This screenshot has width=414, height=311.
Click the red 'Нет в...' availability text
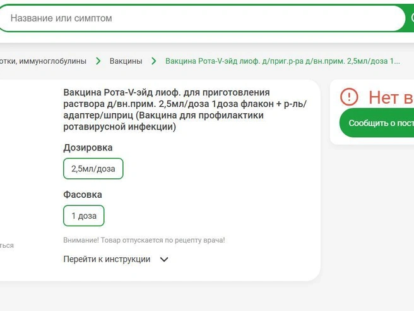[391, 97]
